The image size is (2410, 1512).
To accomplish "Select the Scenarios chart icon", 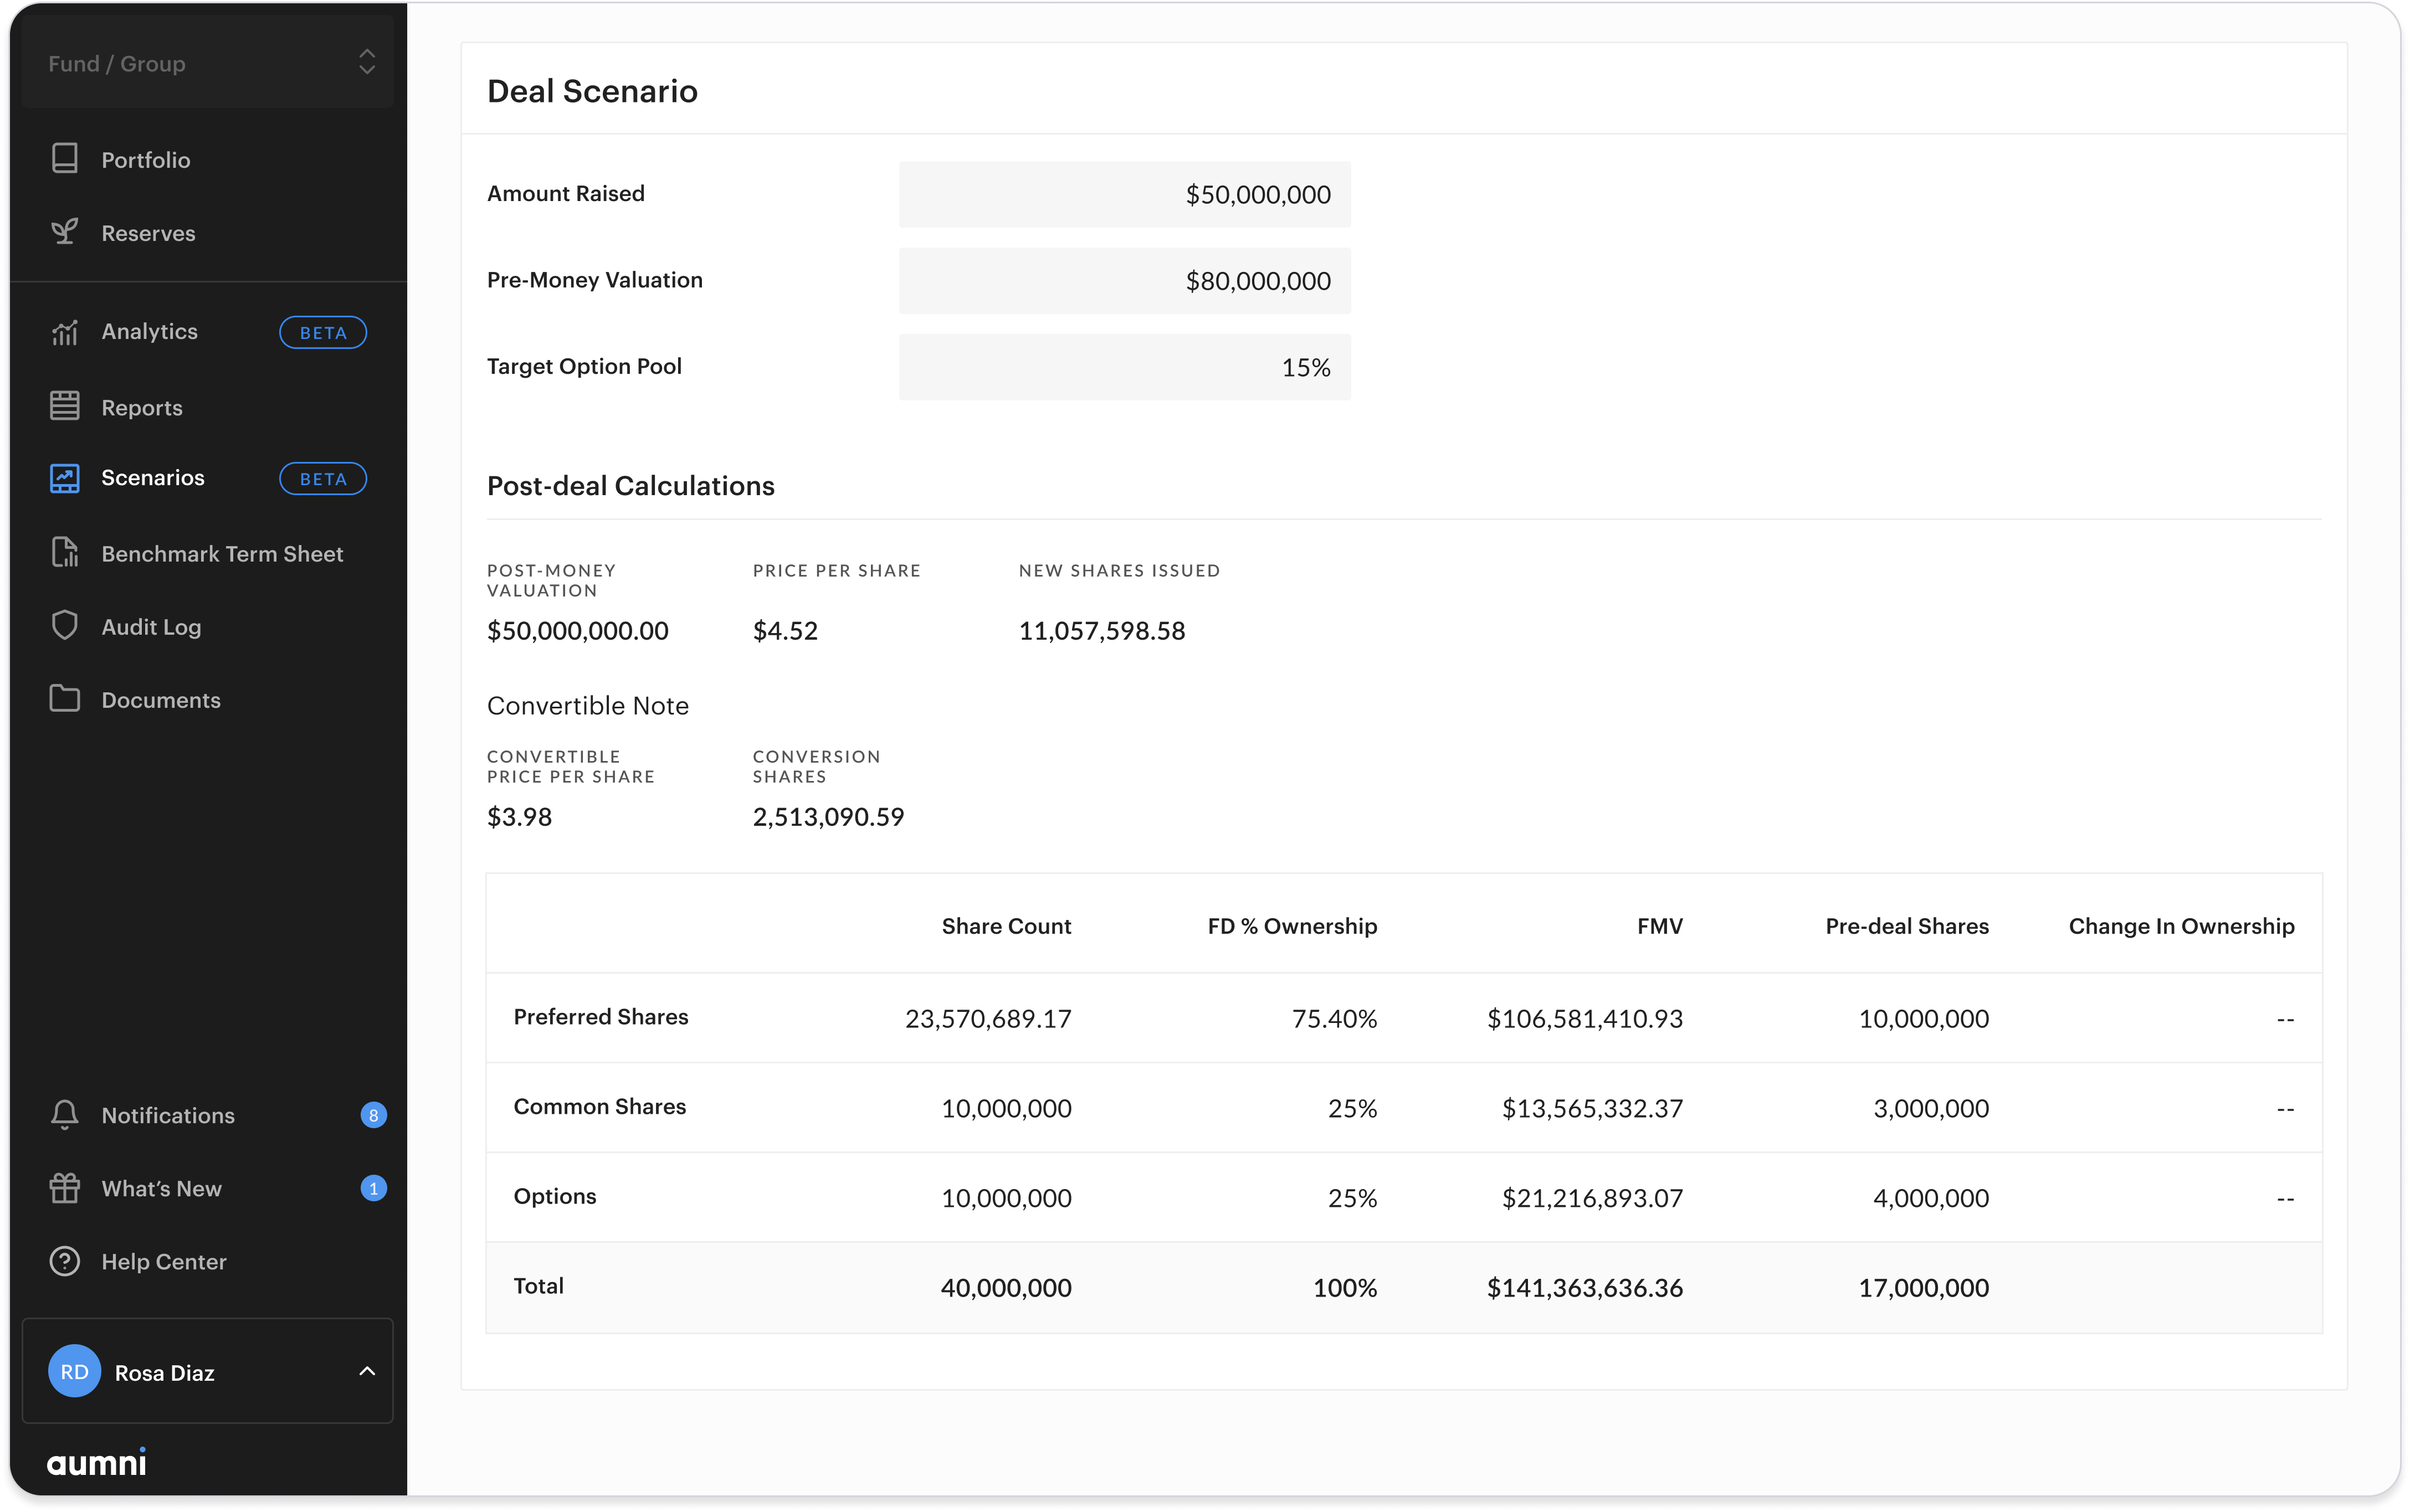I will tap(65, 478).
